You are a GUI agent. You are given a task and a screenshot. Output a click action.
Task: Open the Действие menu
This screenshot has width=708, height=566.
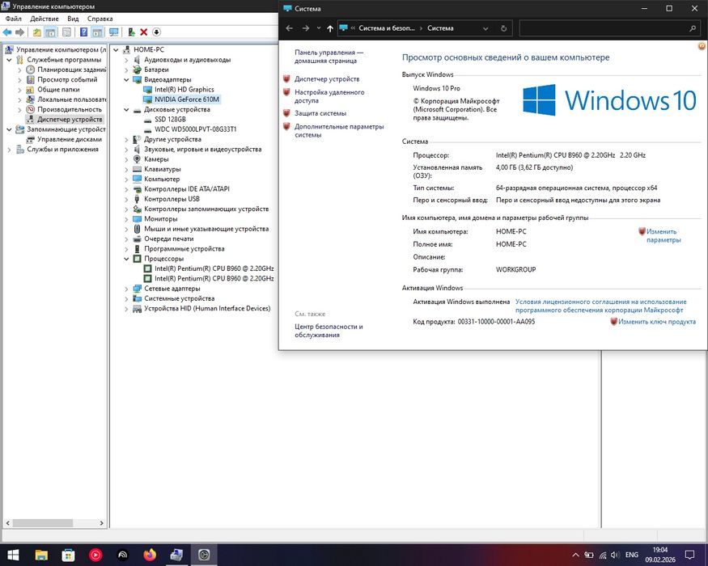45,19
